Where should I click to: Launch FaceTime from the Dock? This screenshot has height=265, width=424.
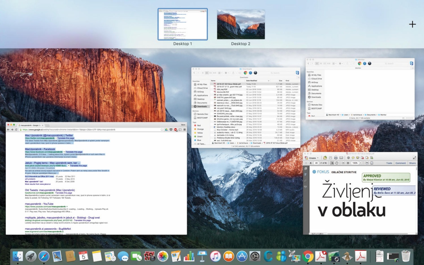(x=136, y=256)
